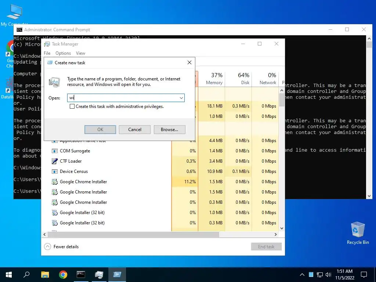This screenshot has height=282, width=376.
Task: Open Task Manager View menu
Action: click(x=80, y=53)
